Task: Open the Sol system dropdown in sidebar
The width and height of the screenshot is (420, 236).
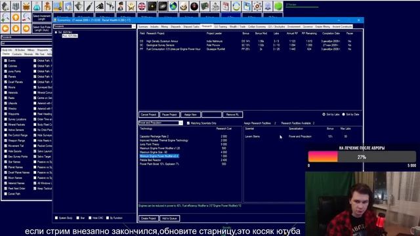Action: point(26,43)
